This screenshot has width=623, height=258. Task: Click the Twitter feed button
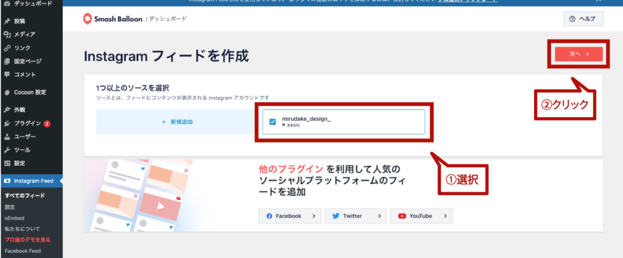[x=355, y=216]
